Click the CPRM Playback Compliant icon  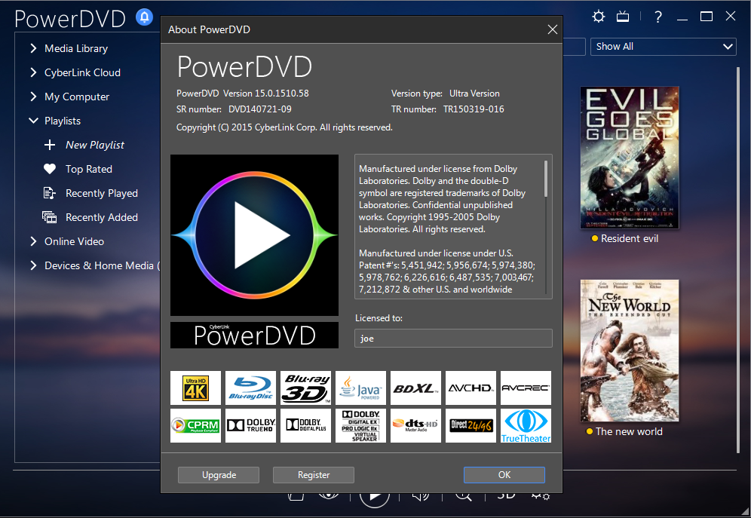coord(195,425)
